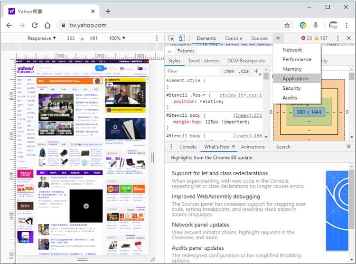356x264 pixels.
Task: Switch to the Sources tab
Action: tap(259, 38)
